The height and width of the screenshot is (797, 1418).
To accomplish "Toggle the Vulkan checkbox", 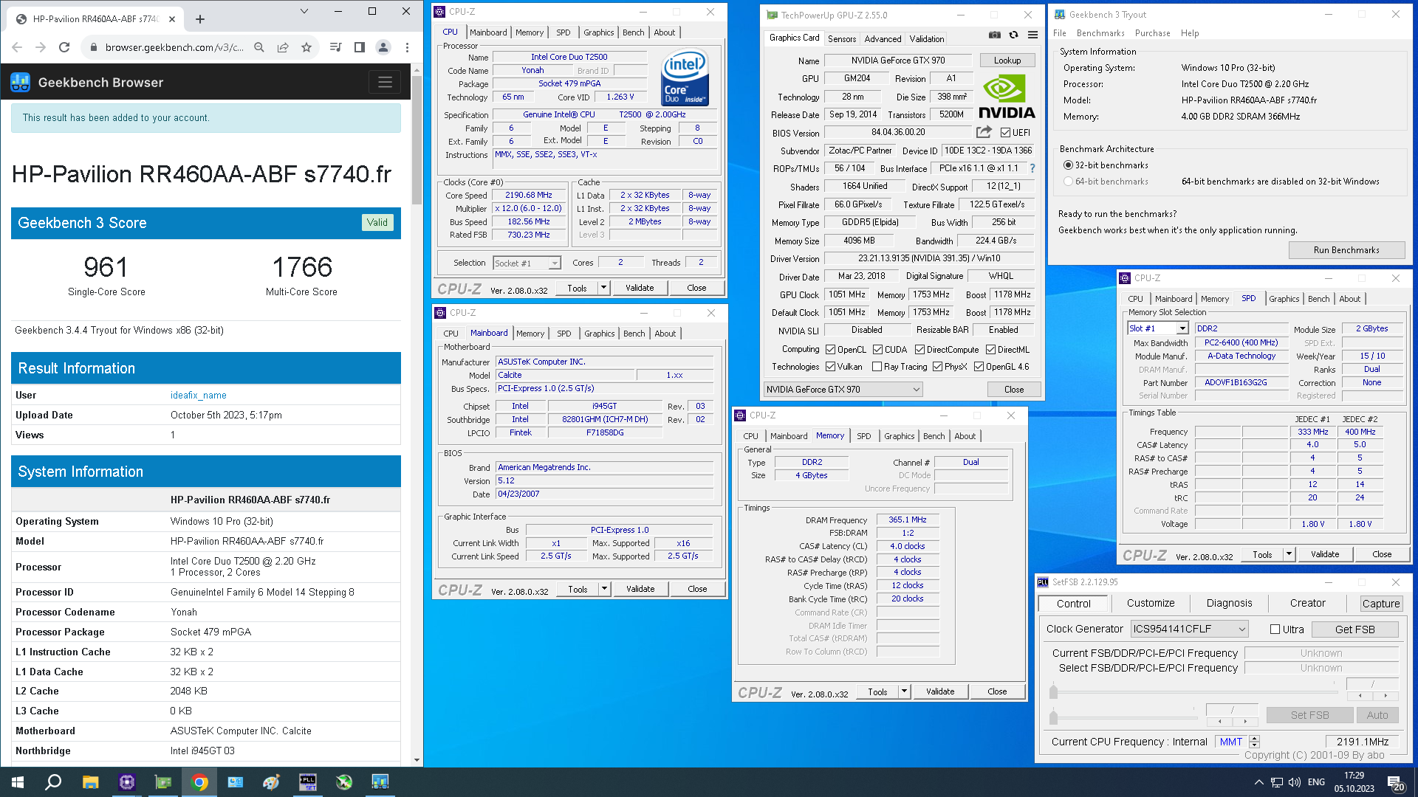I will (x=830, y=367).
